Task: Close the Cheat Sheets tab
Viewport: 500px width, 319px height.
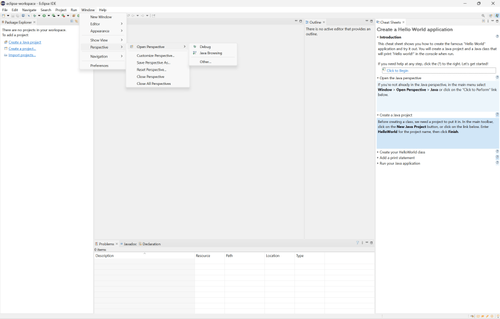Action: [x=403, y=22]
